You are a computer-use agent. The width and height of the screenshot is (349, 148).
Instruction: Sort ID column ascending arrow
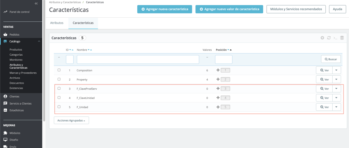click(x=73, y=50)
